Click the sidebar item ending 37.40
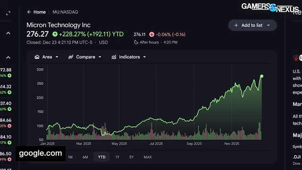Screen dimensions: 302x170 tap(6, 106)
